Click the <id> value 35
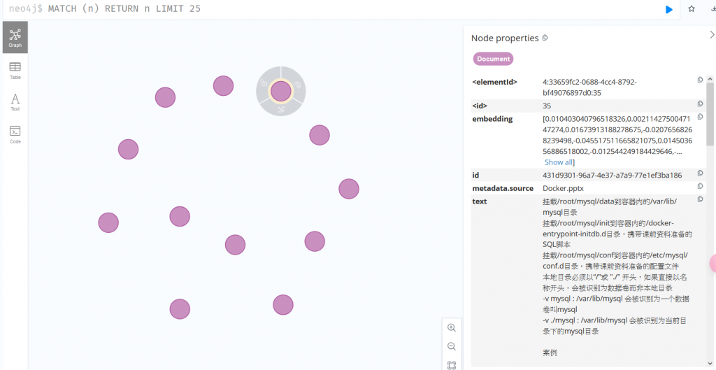 pos(547,106)
